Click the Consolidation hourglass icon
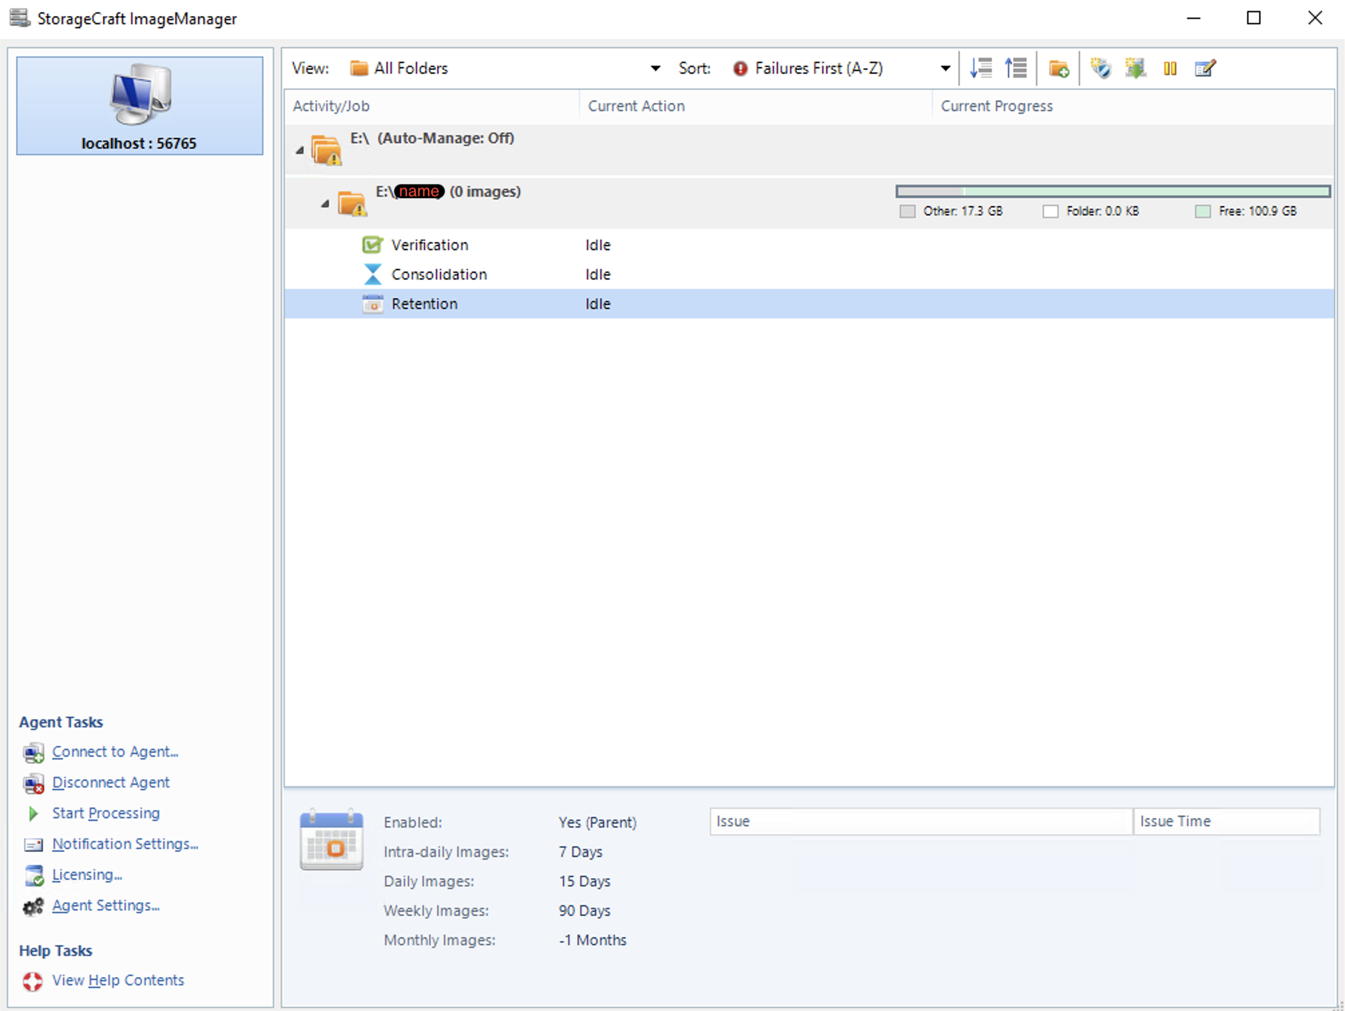 pos(372,274)
